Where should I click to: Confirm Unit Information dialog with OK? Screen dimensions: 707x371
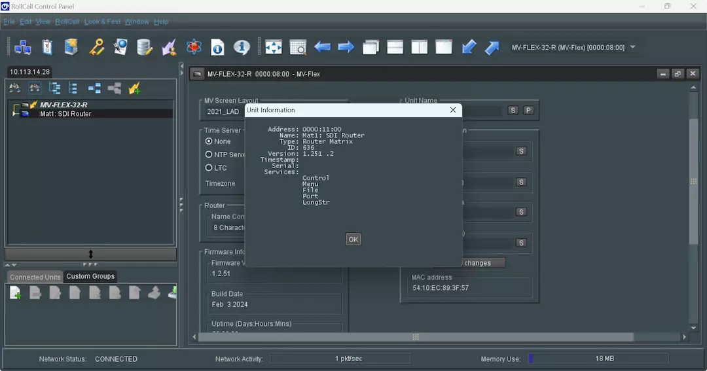click(x=353, y=239)
